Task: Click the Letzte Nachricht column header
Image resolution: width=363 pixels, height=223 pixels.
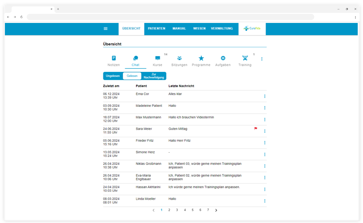Action: point(181,86)
